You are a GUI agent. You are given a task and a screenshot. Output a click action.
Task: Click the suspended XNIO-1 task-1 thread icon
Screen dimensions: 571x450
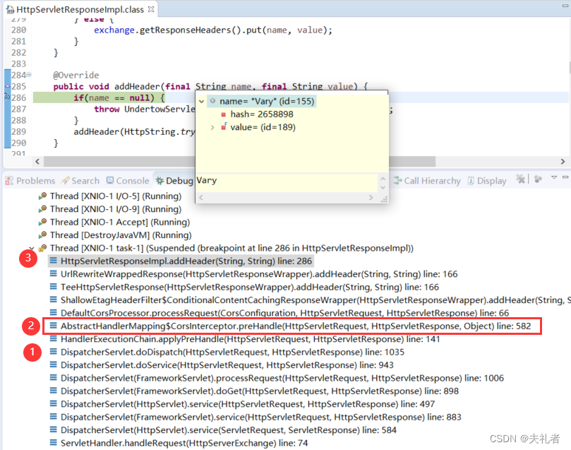[x=42, y=248]
